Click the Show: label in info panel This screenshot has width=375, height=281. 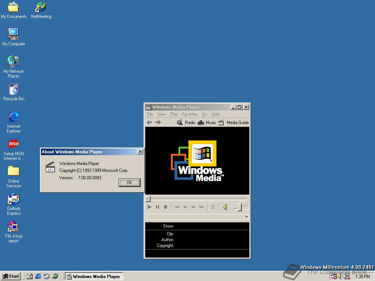pos(168,226)
